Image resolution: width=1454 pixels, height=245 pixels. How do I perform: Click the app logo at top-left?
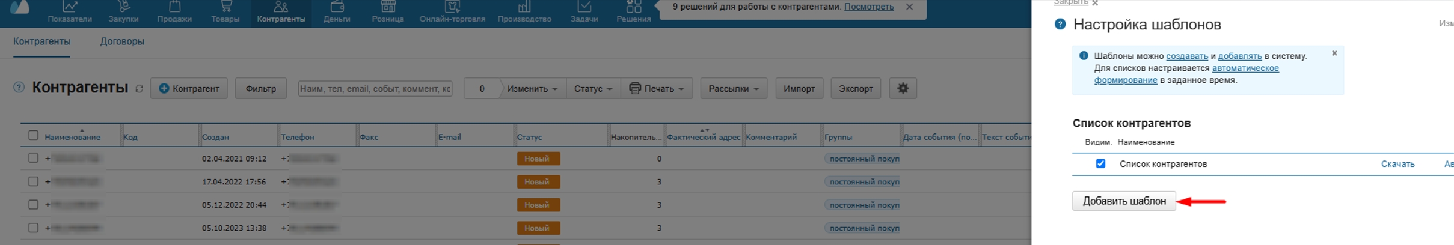pyautogui.click(x=20, y=7)
